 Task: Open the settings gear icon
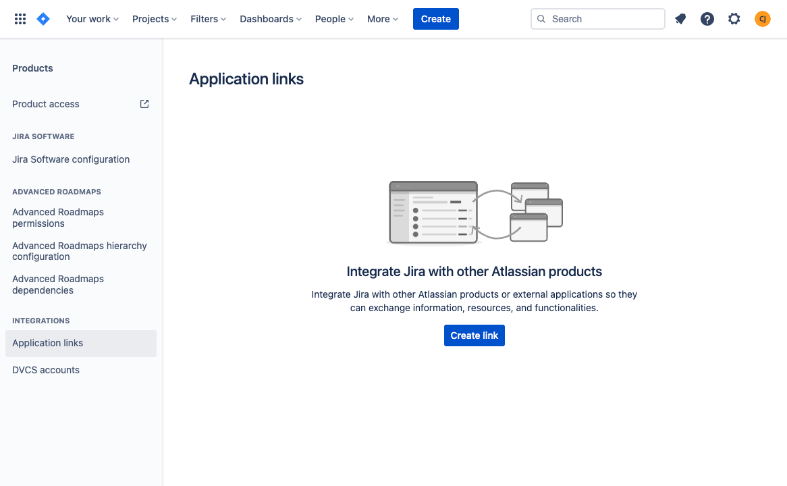[734, 19]
